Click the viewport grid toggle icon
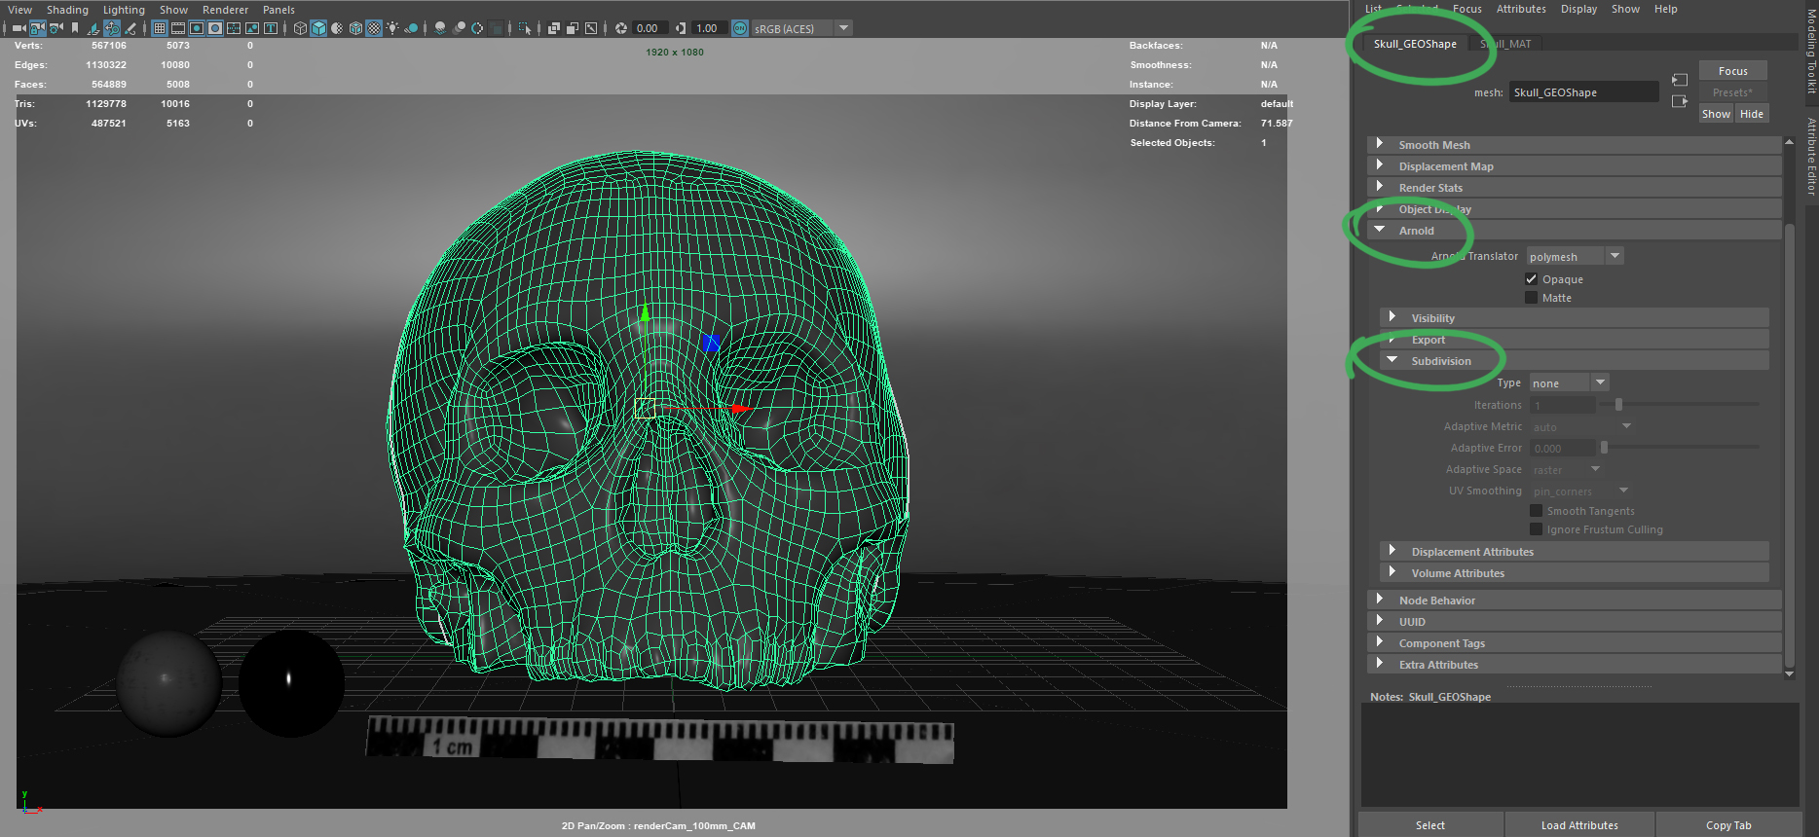 point(160,28)
